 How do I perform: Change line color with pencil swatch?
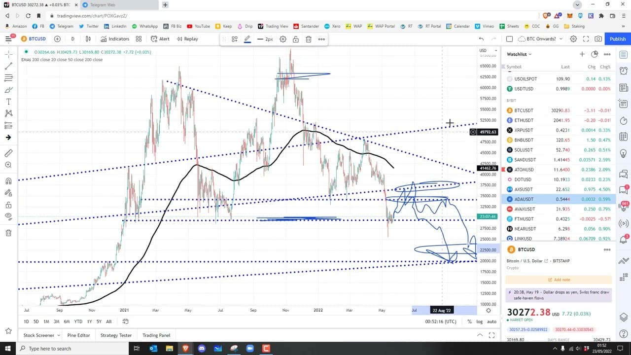(x=247, y=39)
